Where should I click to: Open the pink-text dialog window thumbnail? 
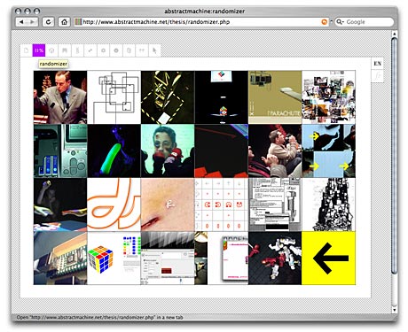(x=222, y=258)
